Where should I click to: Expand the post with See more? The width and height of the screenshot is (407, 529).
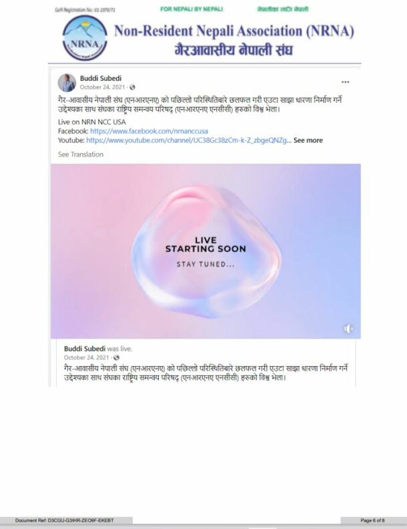click(308, 140)
